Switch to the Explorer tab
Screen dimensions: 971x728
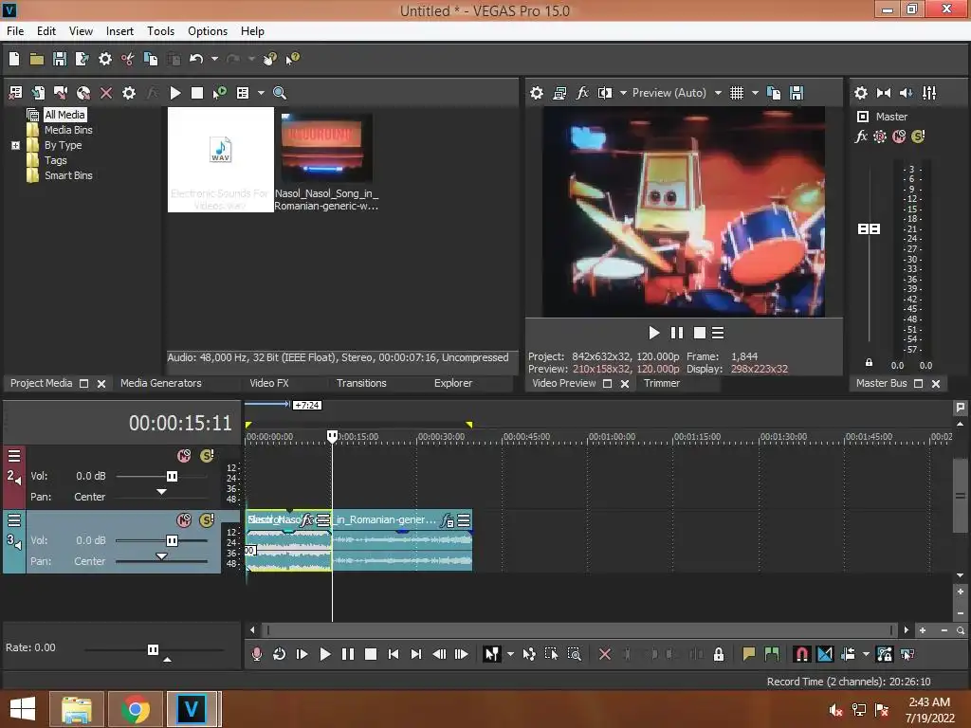click(452, 383)
